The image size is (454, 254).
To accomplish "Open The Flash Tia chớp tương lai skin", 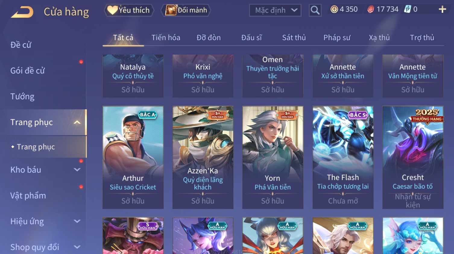I will pos(343,157).
